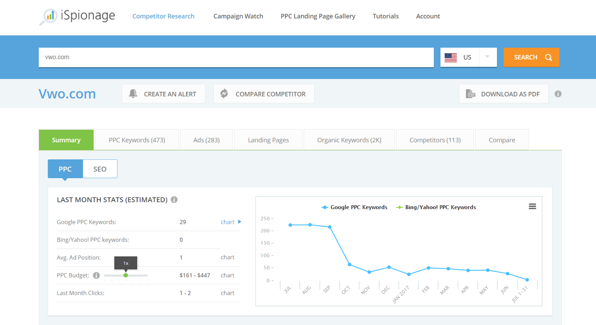Open chart link for PPC Budget
The image size is (596, 325).
(x=227, y=275)
